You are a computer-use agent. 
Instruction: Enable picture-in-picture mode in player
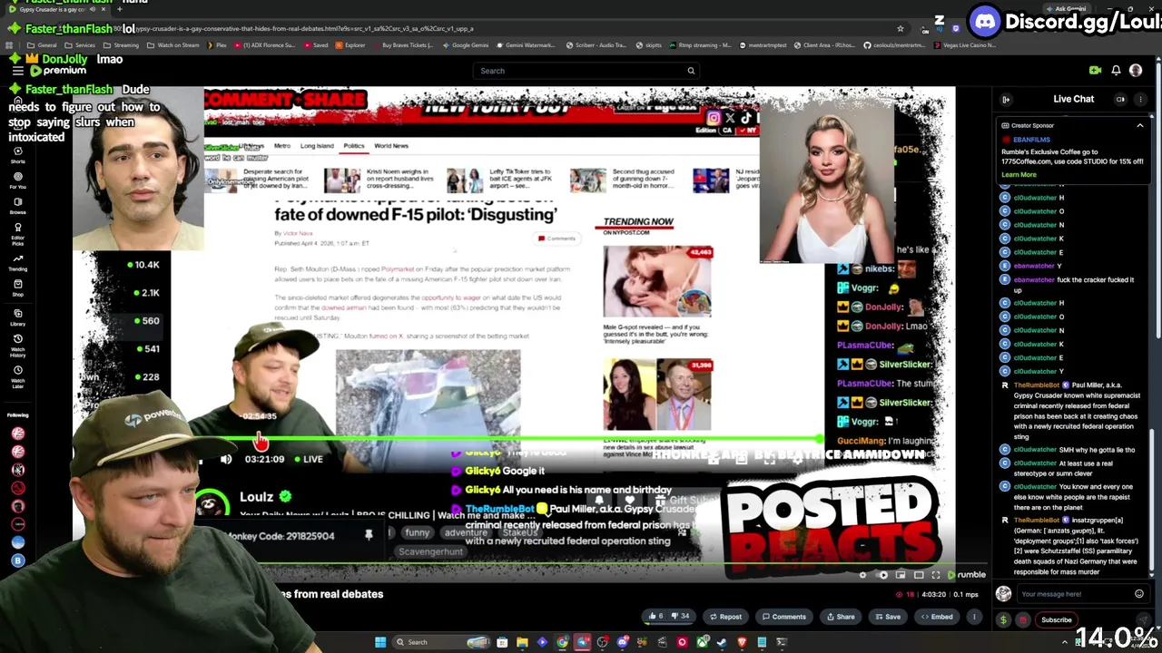point(901,575)
